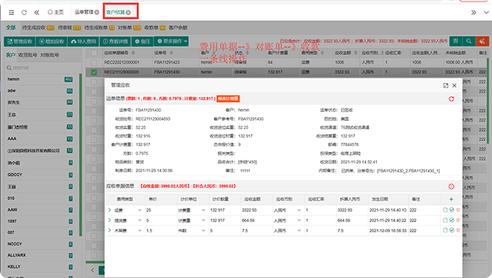Confirm the second fee row with check icon
The image size is (492, 278).
[451, 220]
